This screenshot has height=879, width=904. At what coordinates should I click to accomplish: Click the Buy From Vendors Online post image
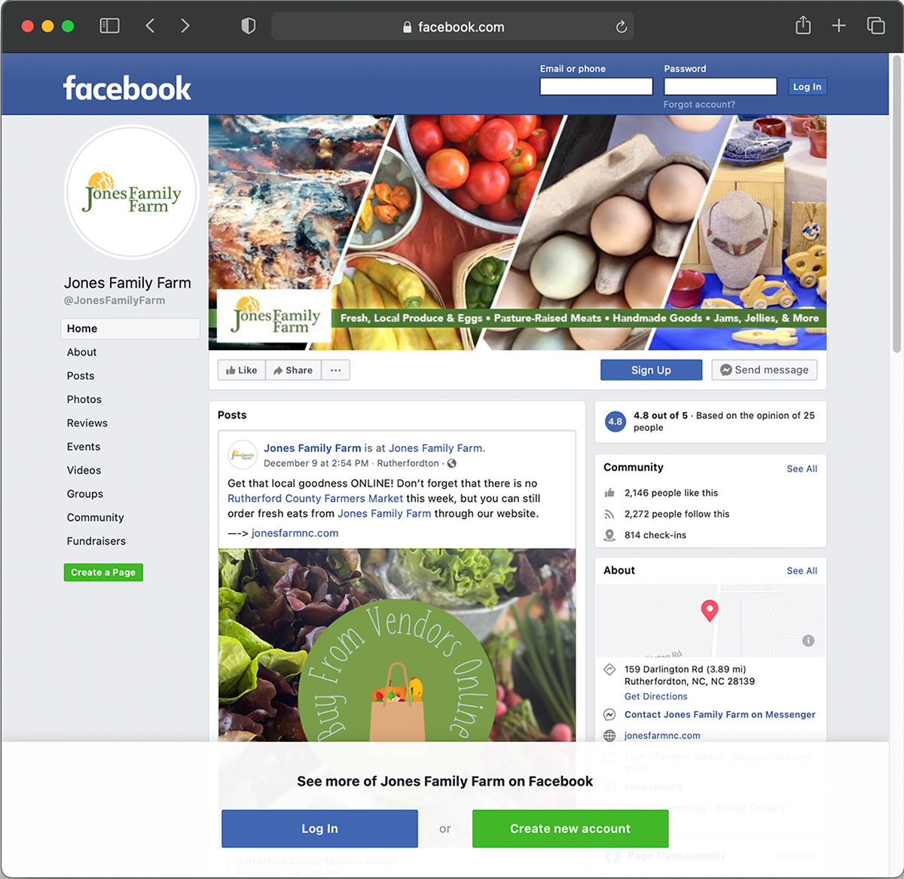click(x=397, y=645)
